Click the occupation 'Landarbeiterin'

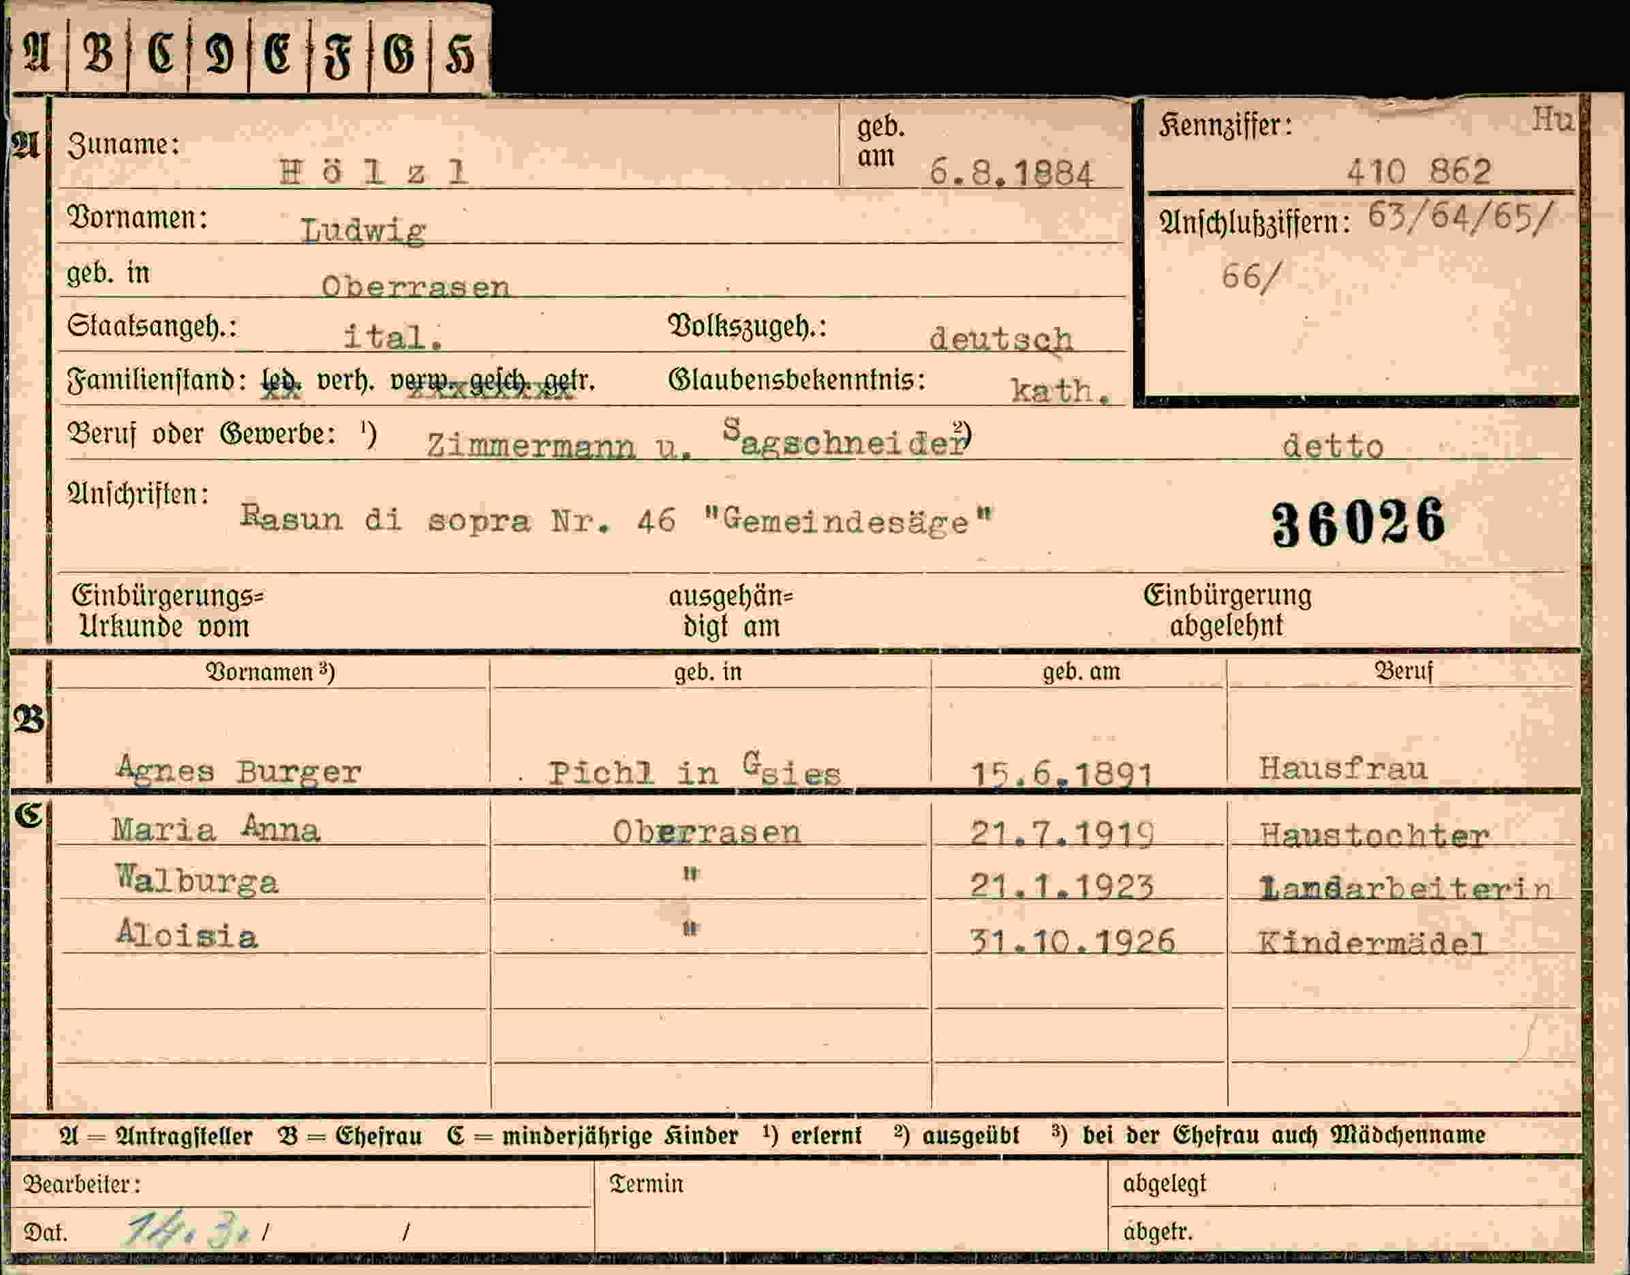tap(1404, 887)
